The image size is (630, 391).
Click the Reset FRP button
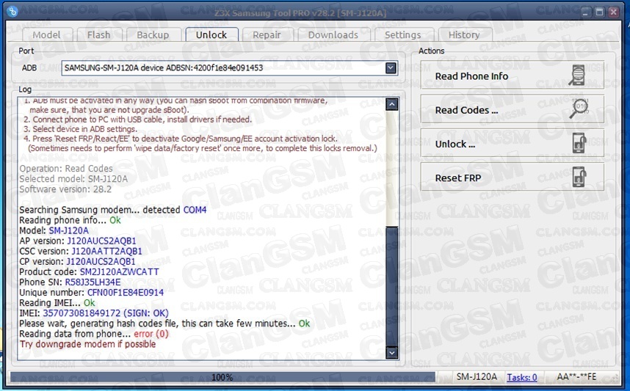click(512, 177)
